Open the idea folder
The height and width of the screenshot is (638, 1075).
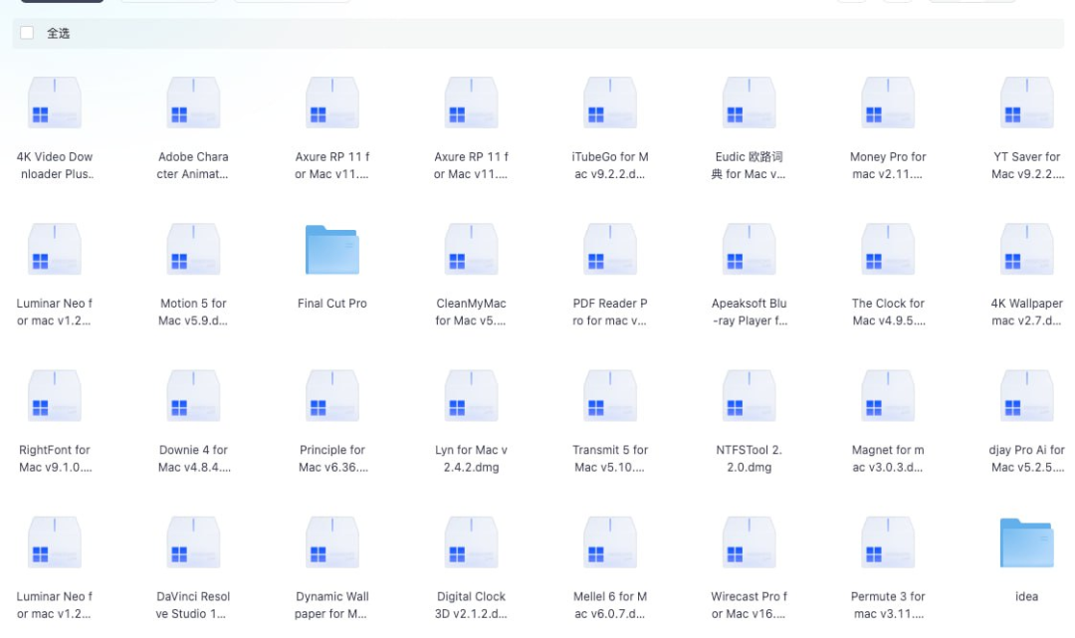pos(1026,543)
